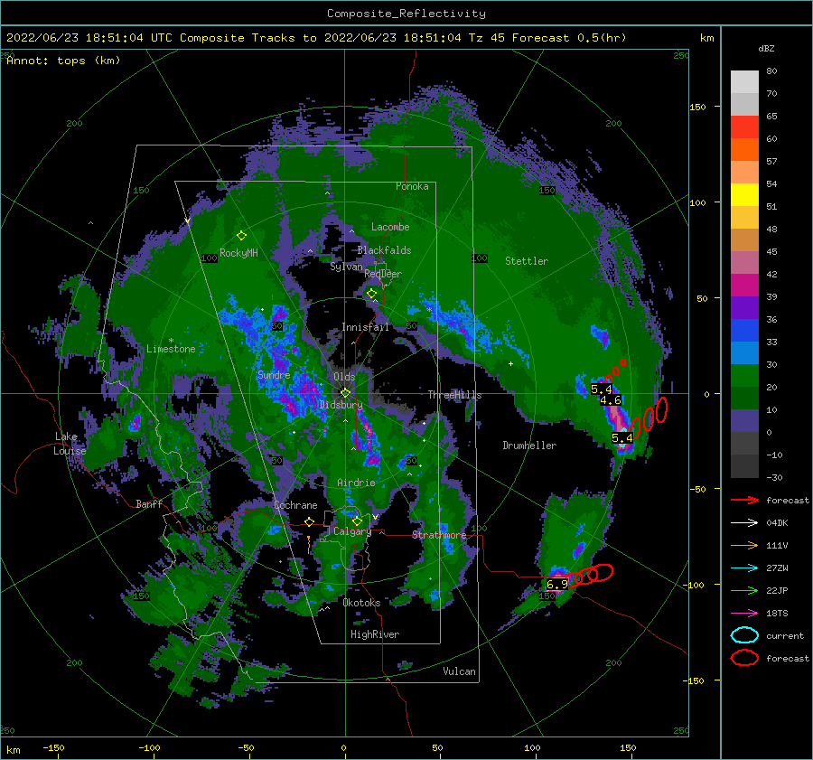Screen dimensions: 813x760
Task: Click the cyan current ellipse in the legend
Action: pos(744,635)
